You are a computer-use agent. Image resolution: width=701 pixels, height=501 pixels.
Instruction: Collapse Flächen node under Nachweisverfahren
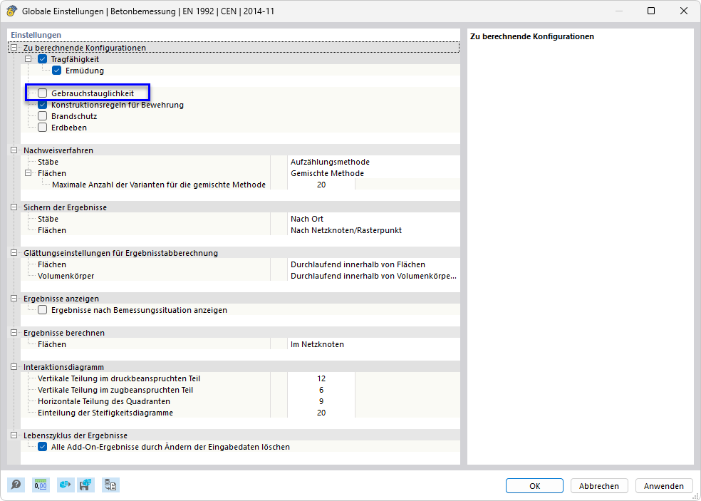(x=28, y=173)
